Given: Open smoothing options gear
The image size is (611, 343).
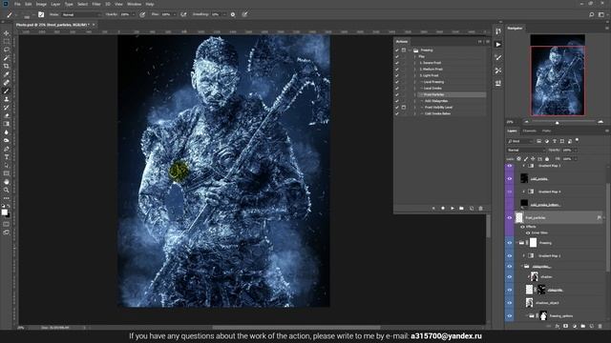Looking at the screenshot, I should [233, 14].
